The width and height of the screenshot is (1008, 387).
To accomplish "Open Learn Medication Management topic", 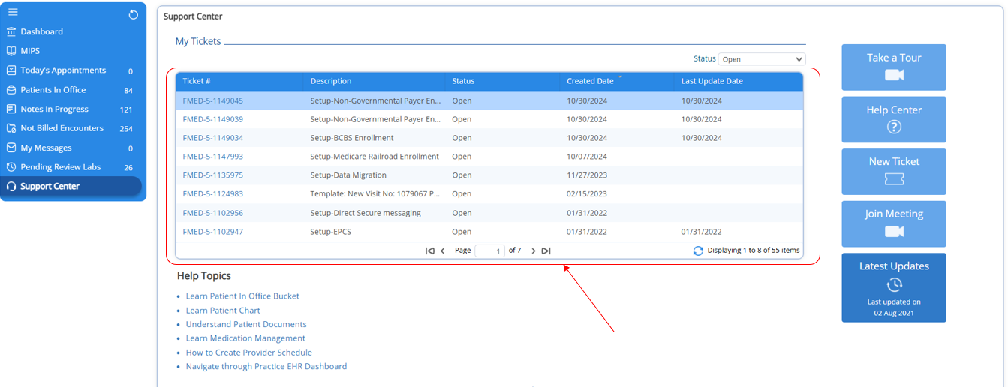I will [x=245, y=338].
